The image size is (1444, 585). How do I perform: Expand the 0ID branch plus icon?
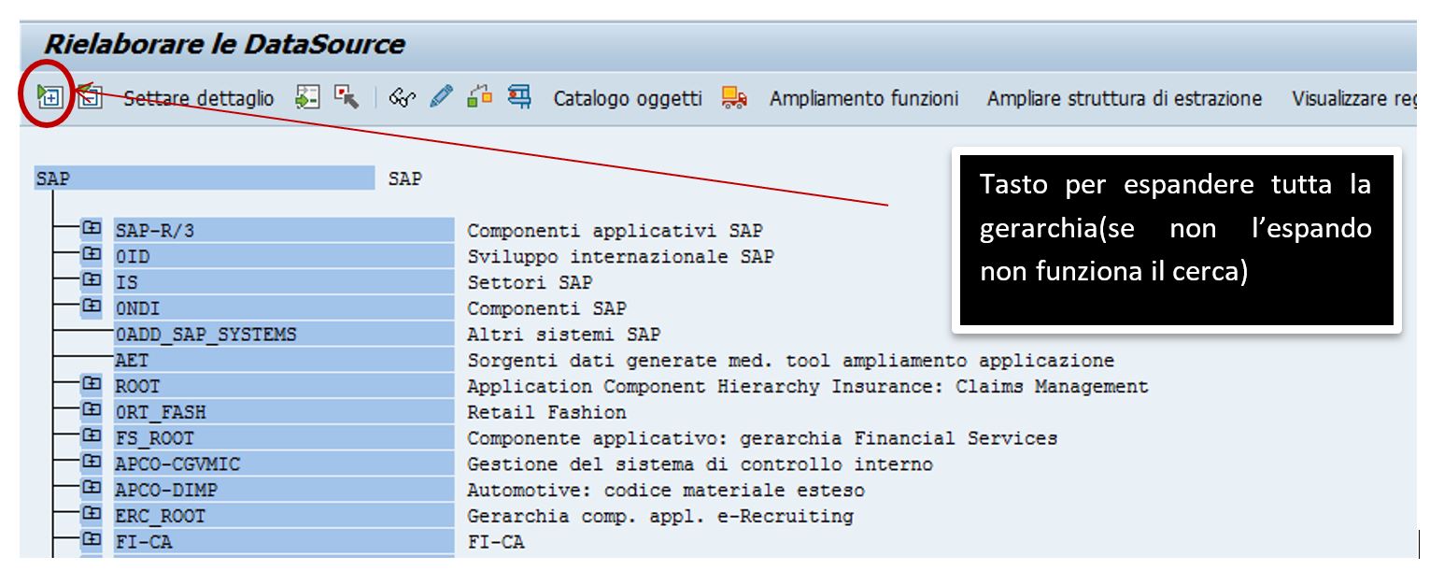coord(91,255)
